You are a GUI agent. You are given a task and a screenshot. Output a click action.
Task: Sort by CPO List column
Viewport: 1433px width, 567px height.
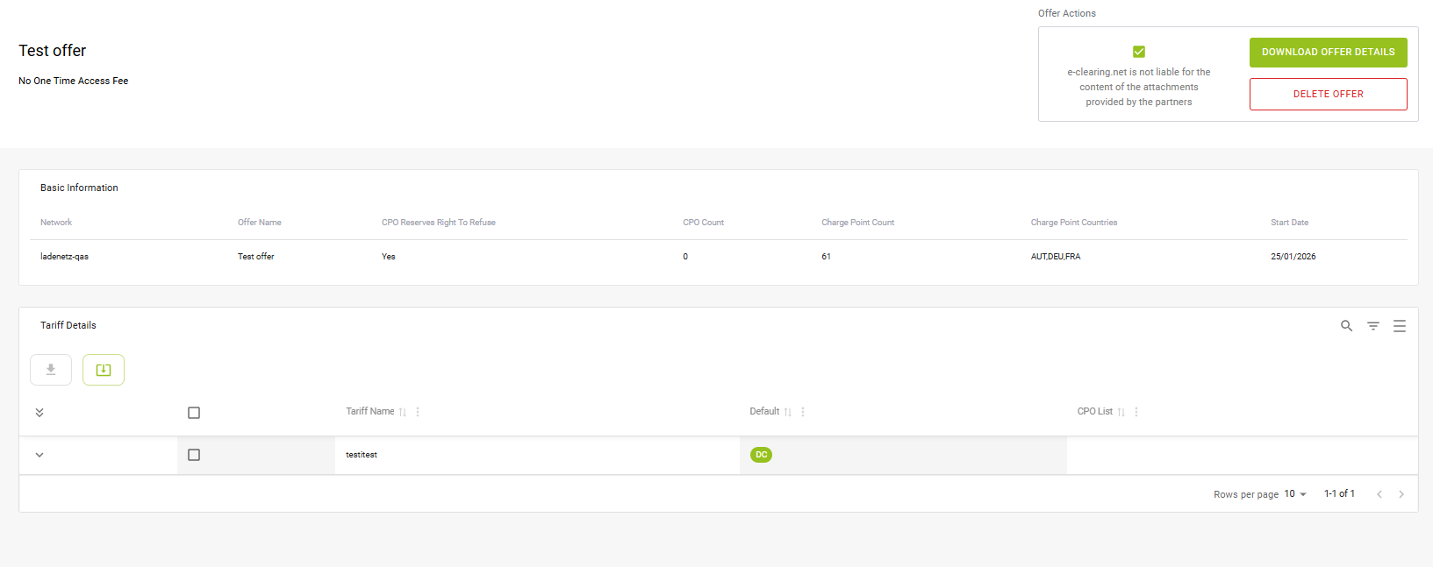1121,412
